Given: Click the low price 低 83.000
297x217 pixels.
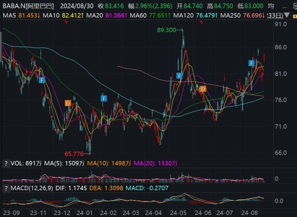Looking at the screenshot, I should click(250, 6).
